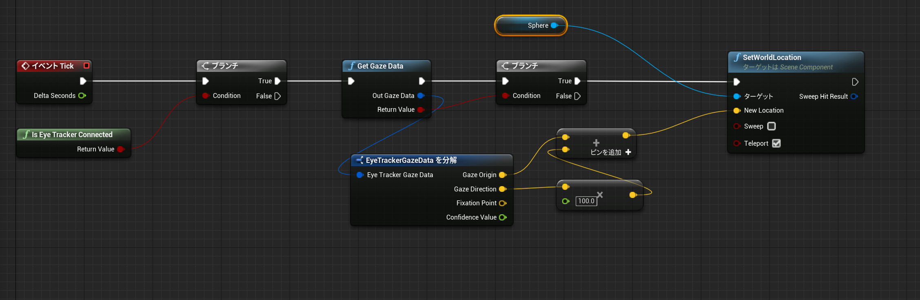Click first Branch node's True output pin

(277, 81)
